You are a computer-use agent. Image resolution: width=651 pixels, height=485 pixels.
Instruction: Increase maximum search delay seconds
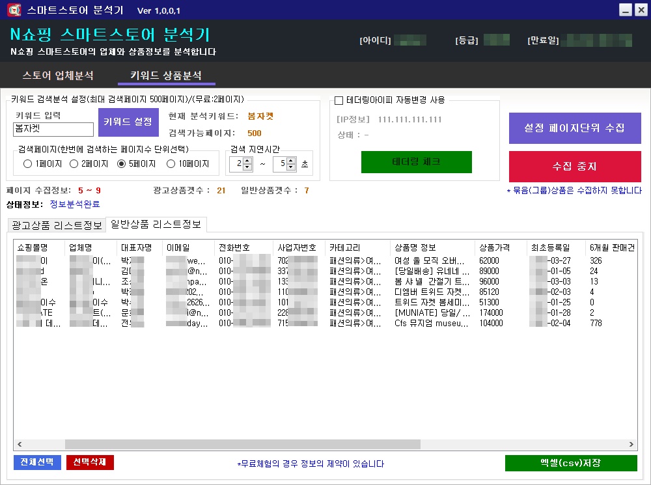coord(291,161)
